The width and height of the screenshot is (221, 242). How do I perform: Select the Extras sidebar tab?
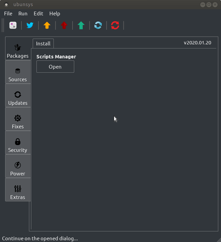pos(18,190)
